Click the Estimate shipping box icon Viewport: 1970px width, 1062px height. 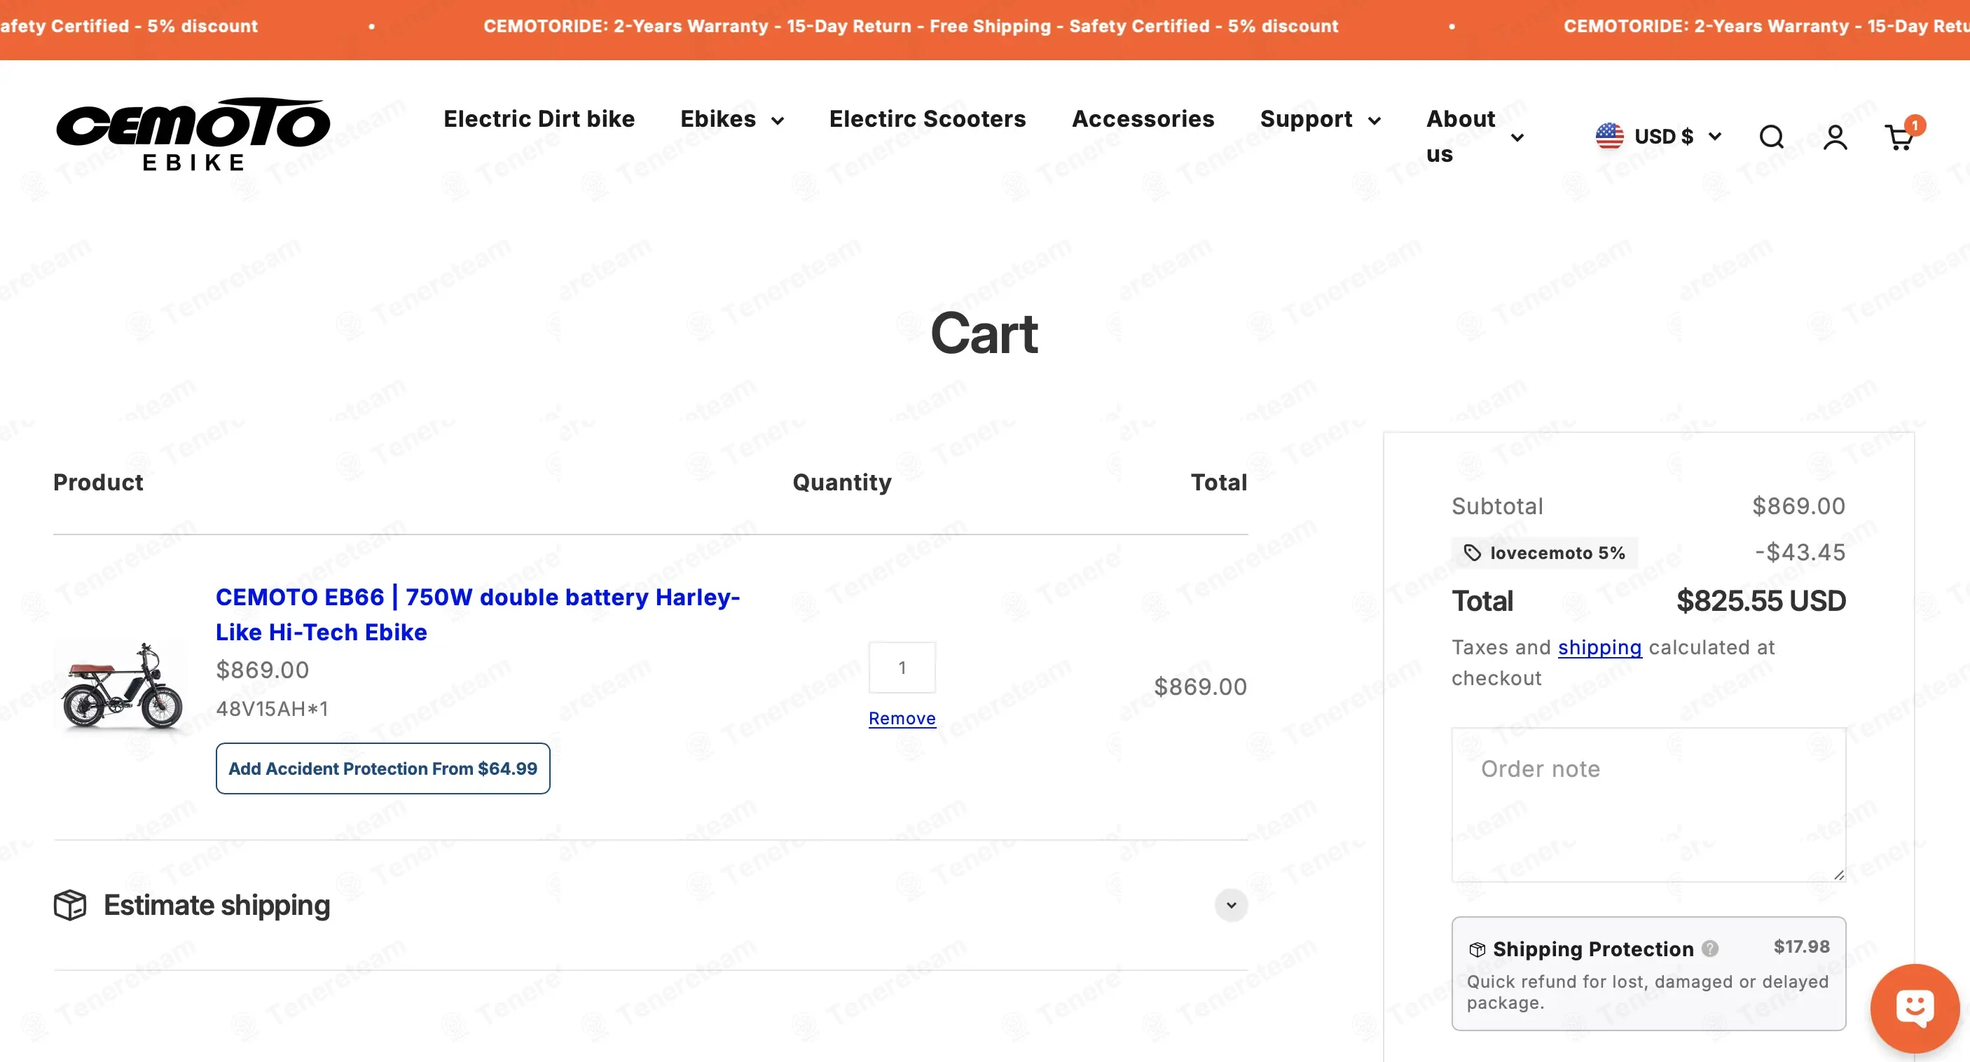click(x=69, y=905)
